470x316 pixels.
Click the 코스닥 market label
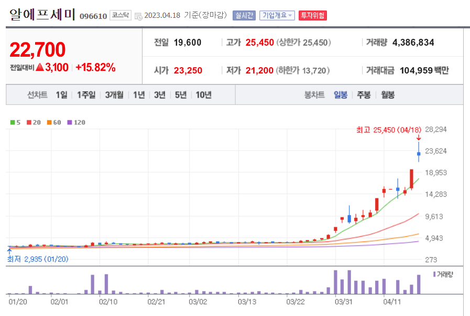121,15
